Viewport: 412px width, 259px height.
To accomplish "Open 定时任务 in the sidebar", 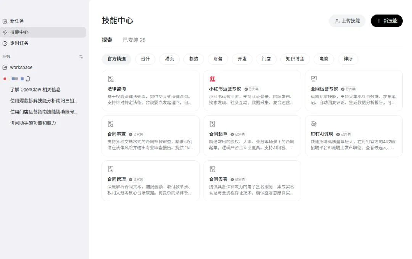I will (43, 43).
